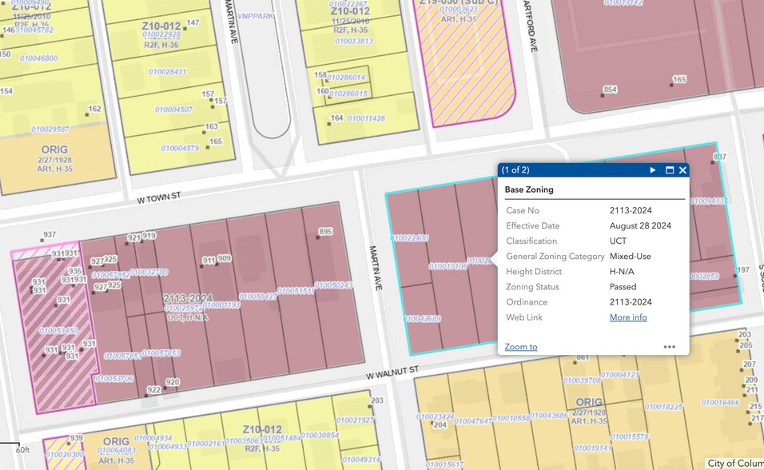Click address point 895 marker
Image resolution: width=764 pixels, height=470 pixels.
(318, 237)
